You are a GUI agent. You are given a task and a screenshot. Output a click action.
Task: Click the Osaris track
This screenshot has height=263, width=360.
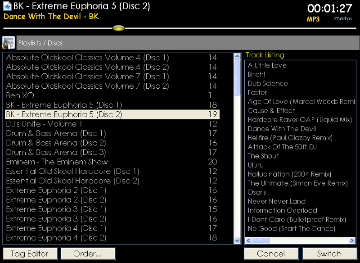coord(257,192)
